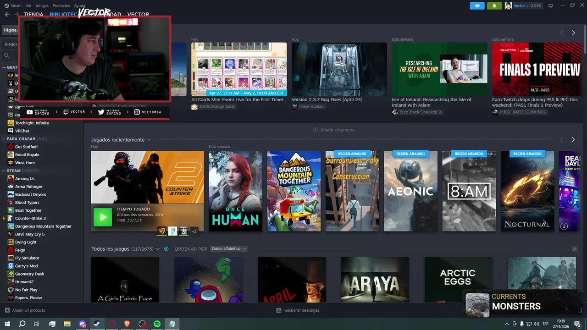Click Añadir un producto link
587x330 pixels.
tap(28, 310)
